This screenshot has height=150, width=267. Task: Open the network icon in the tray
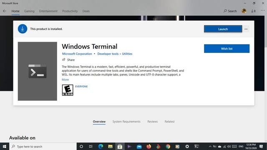click(224, 146)
